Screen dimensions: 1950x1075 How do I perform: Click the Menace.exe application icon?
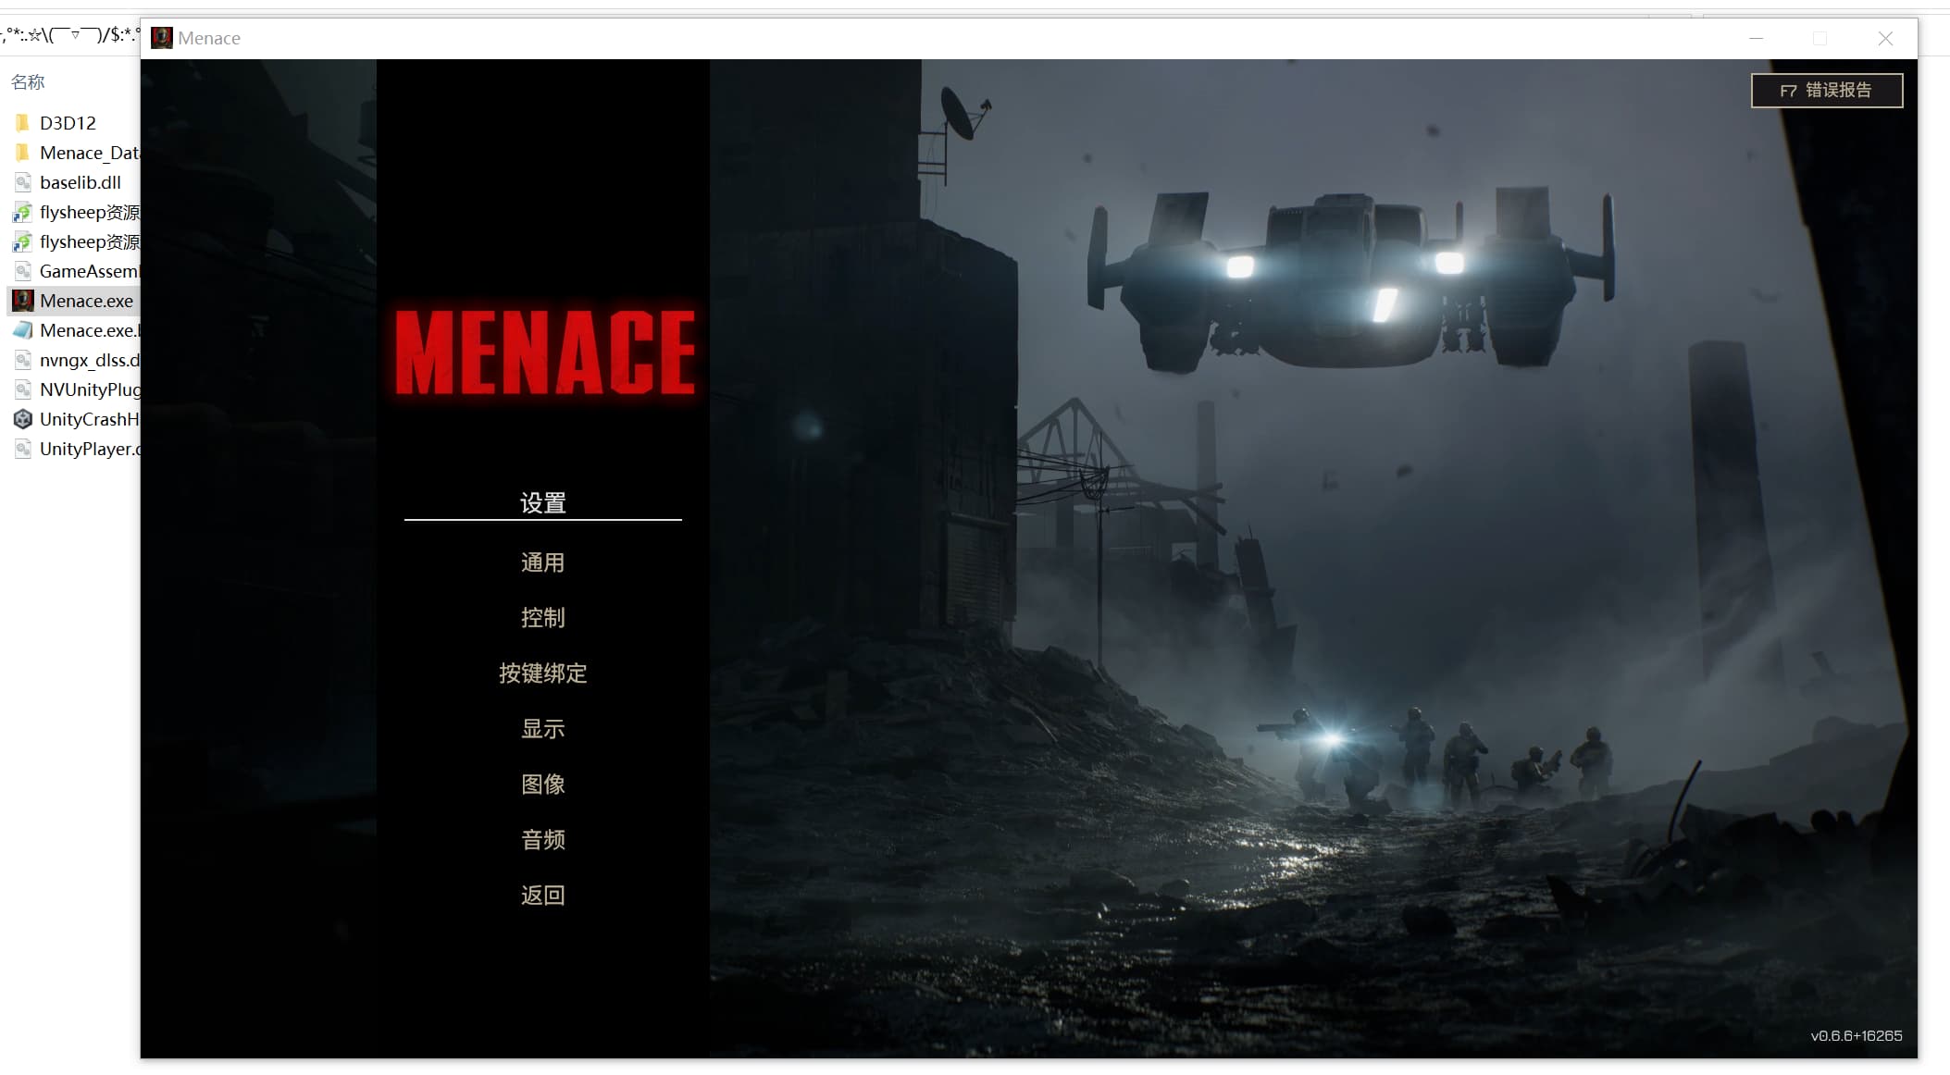pos(23,301)
